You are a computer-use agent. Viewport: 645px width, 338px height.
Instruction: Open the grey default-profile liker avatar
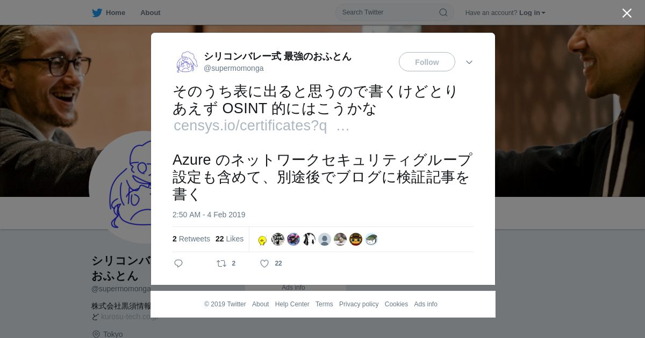(325, 239)
